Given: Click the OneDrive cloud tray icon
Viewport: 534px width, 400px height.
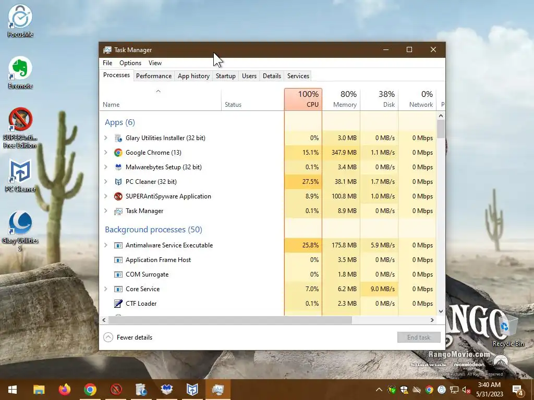Looking at the screenshot, I should [417, 390].
